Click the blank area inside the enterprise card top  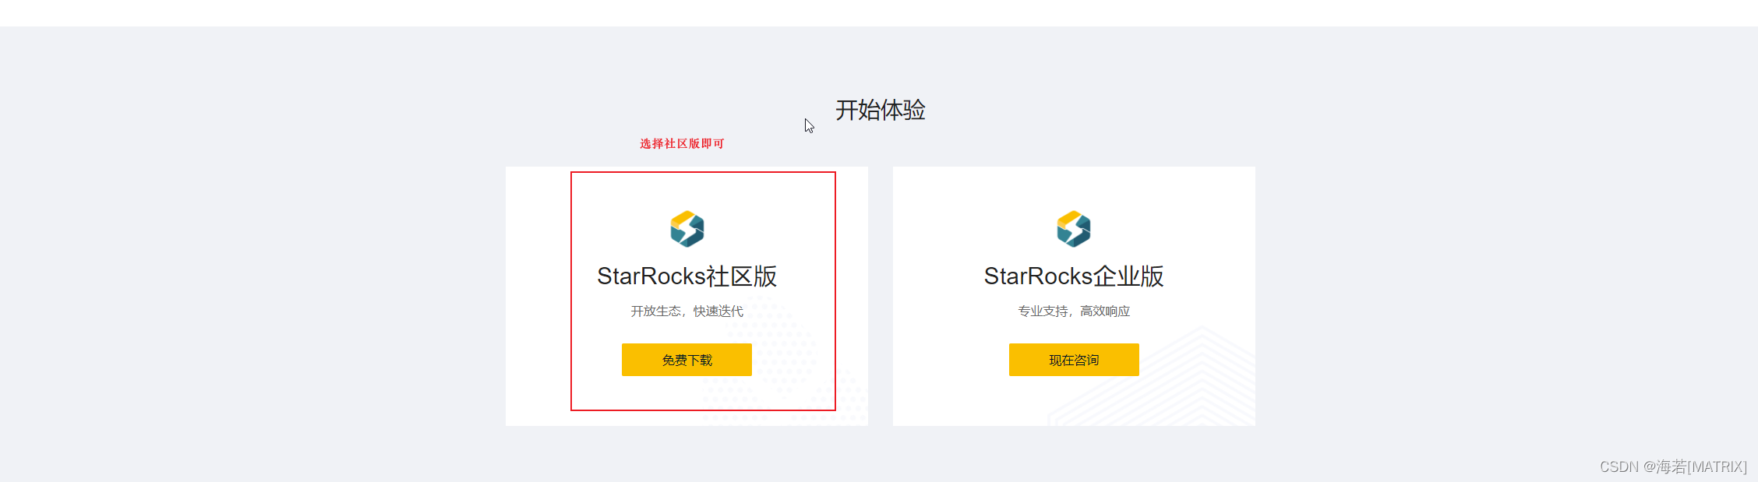pos(1074,187)
